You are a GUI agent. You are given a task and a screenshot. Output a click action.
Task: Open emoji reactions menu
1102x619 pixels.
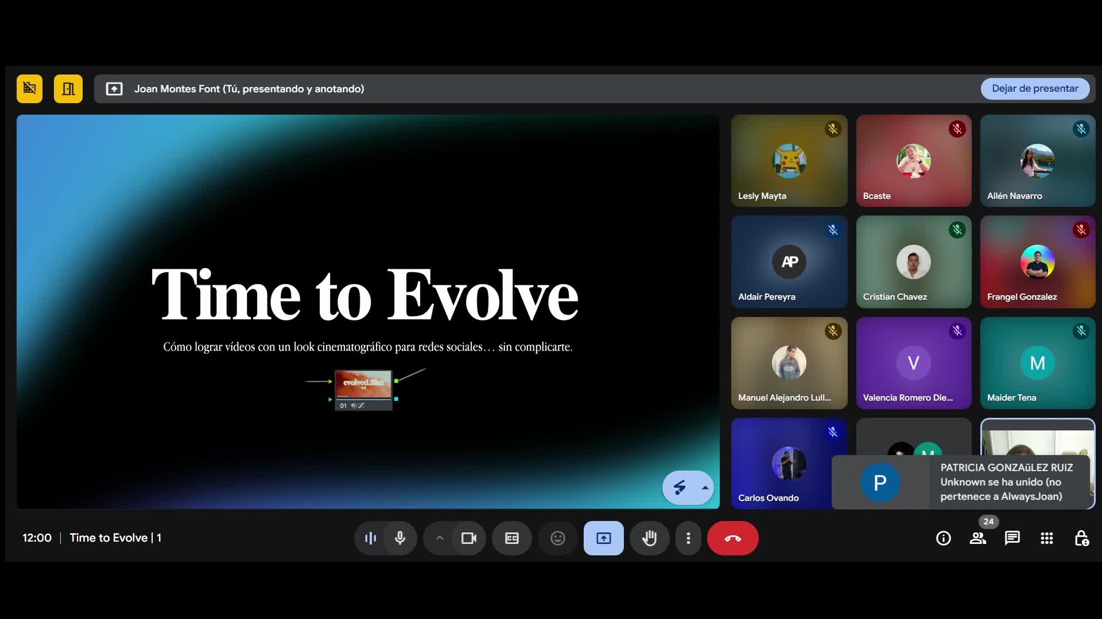tap(557, 538)
